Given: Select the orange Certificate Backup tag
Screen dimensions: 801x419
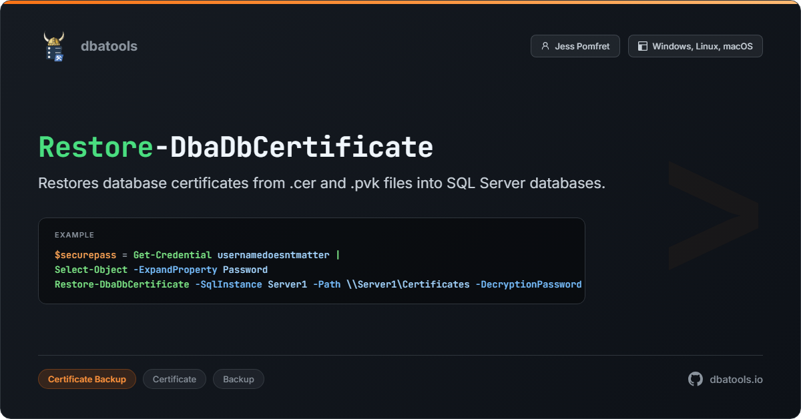Looking at the screenshot, I should (x=87, y=379).
